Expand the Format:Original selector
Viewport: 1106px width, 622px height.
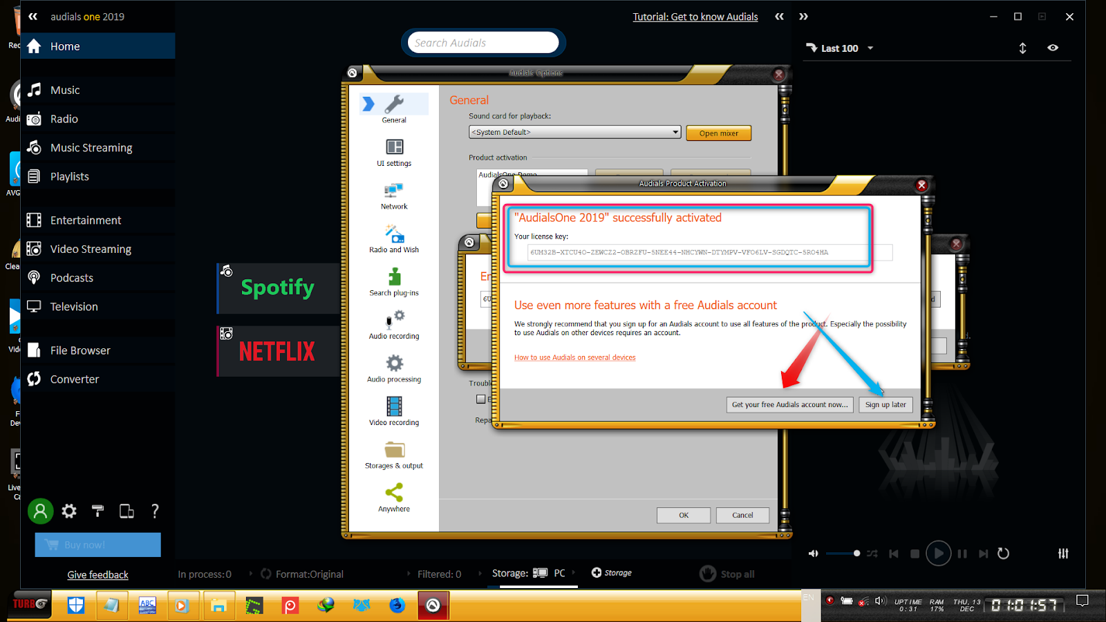303,574
